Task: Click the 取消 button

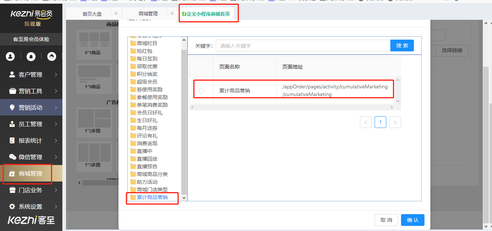Action: [386, 220]
